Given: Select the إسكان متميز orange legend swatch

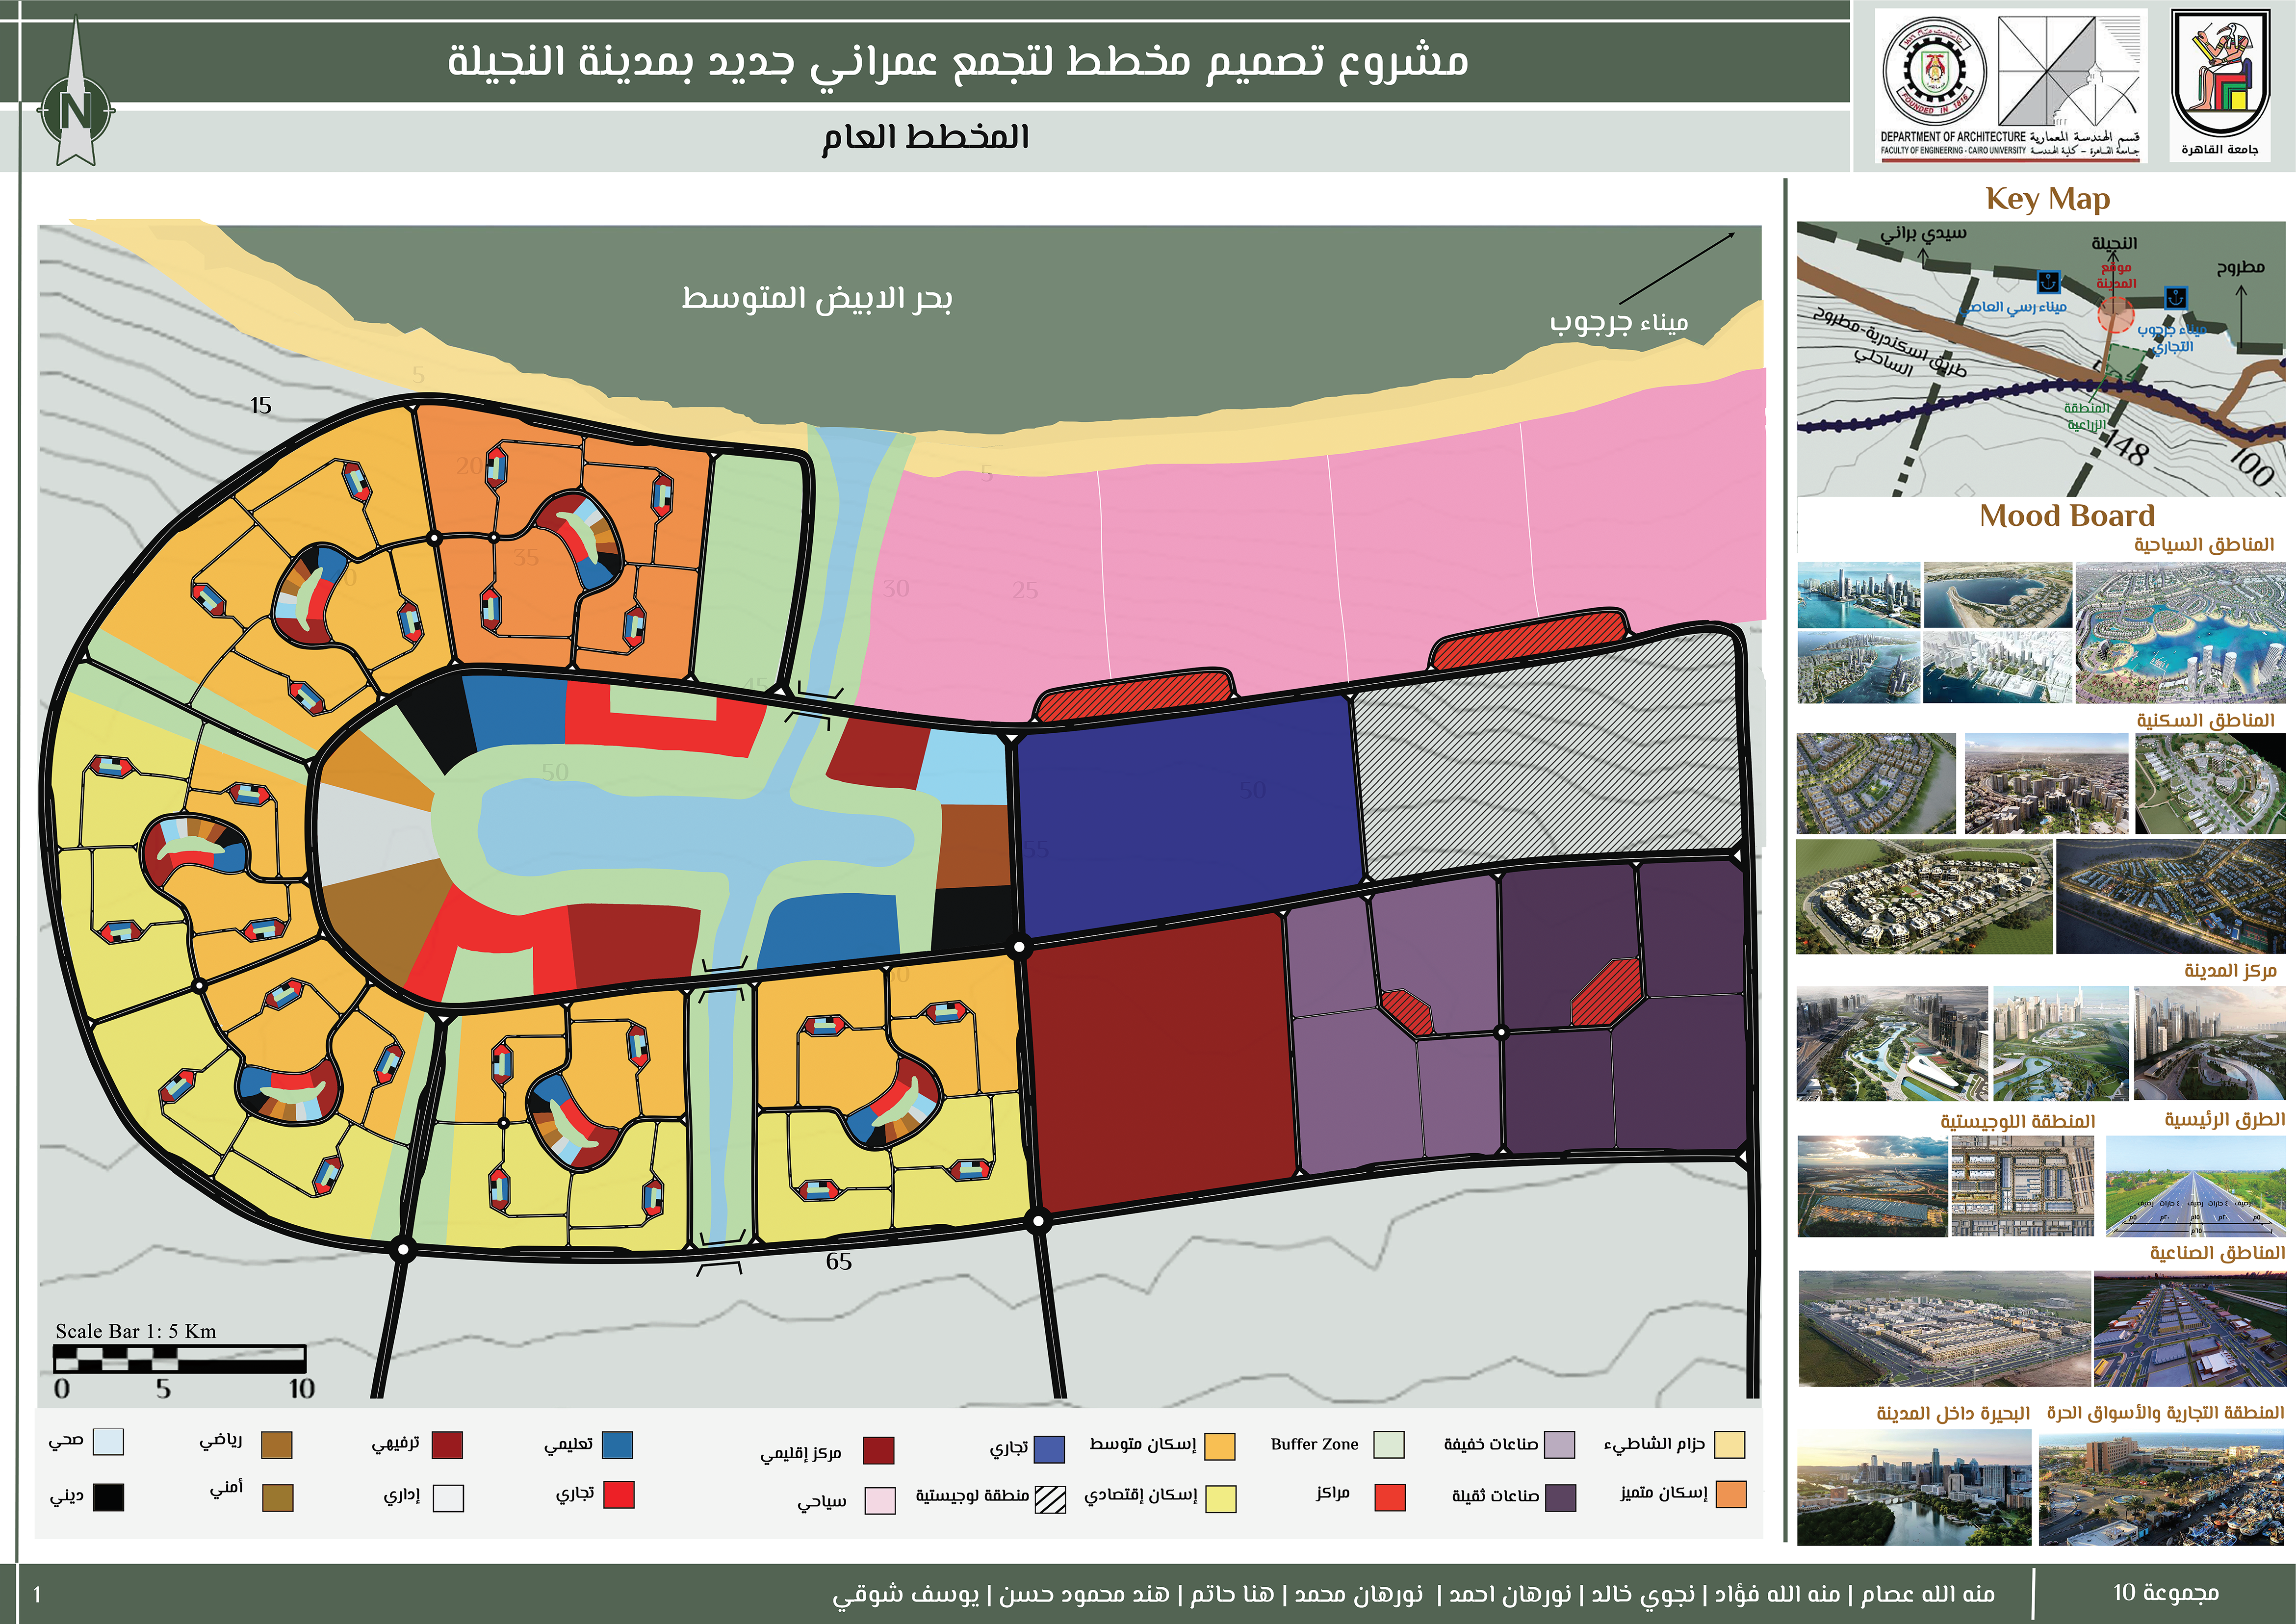Looking at the screenshot, I should (1730, 1494).
